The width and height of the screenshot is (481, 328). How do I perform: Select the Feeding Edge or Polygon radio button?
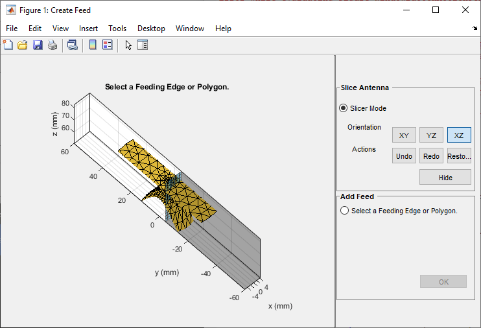344,211
